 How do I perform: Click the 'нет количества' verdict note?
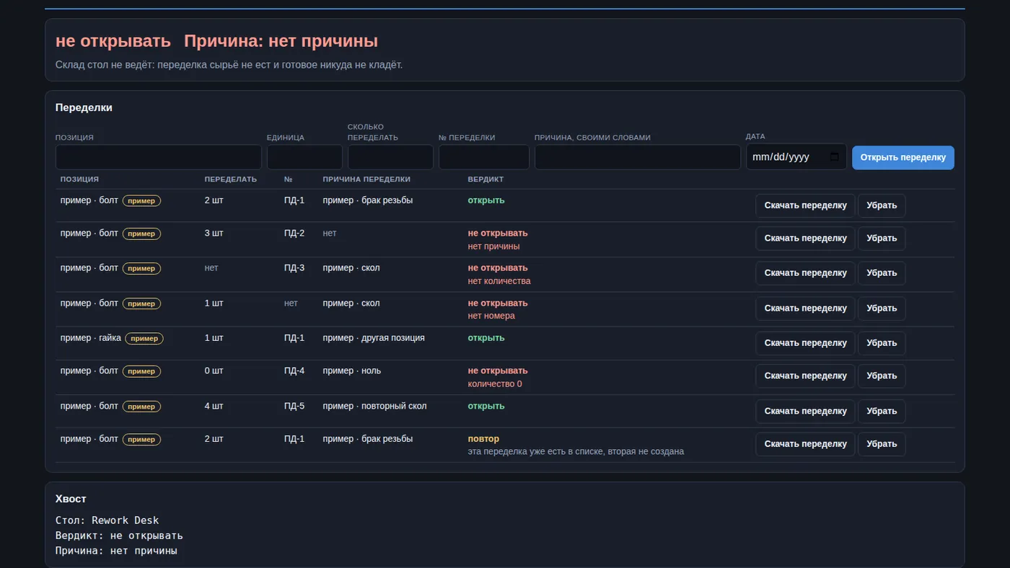tap(499, 281)
